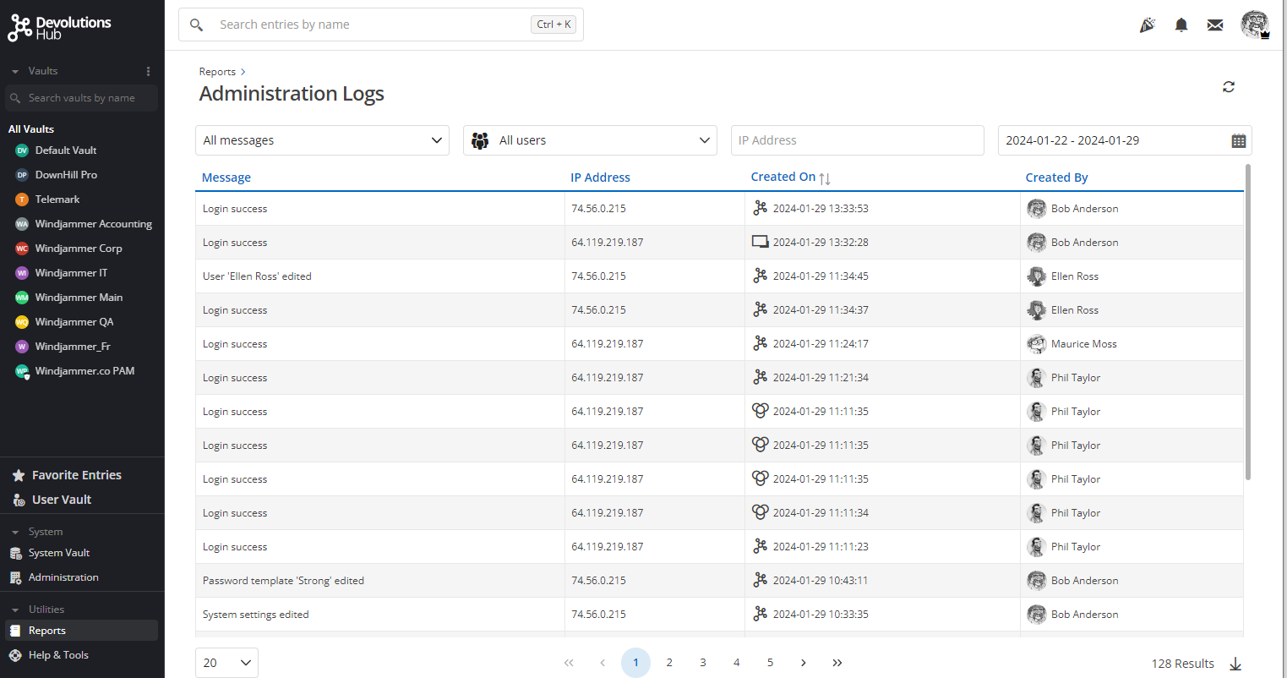Click the timestamp 2024-01-29 11:11:34

tap(821, 513)
